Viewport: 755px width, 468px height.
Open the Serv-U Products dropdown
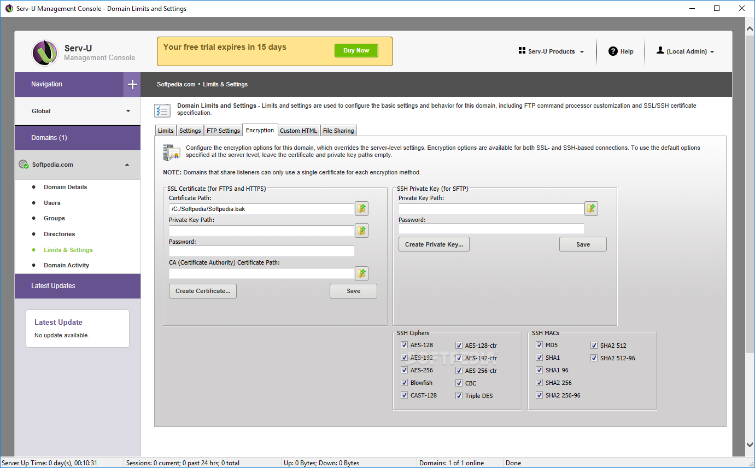click(x=551, y=51)
